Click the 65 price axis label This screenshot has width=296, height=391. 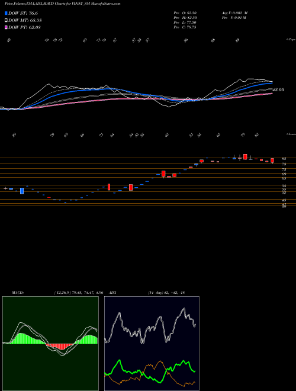coord(284,178)
